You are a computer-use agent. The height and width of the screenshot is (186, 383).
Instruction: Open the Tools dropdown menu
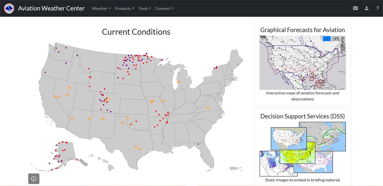click(x=145, y=8)
